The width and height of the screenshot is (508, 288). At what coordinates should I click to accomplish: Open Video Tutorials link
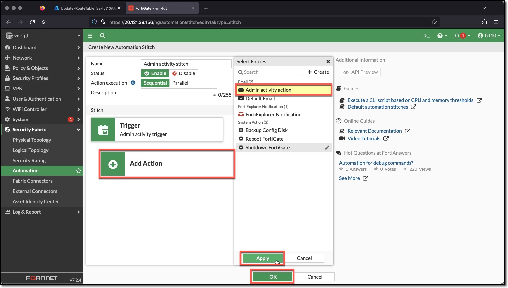[364, 139]
